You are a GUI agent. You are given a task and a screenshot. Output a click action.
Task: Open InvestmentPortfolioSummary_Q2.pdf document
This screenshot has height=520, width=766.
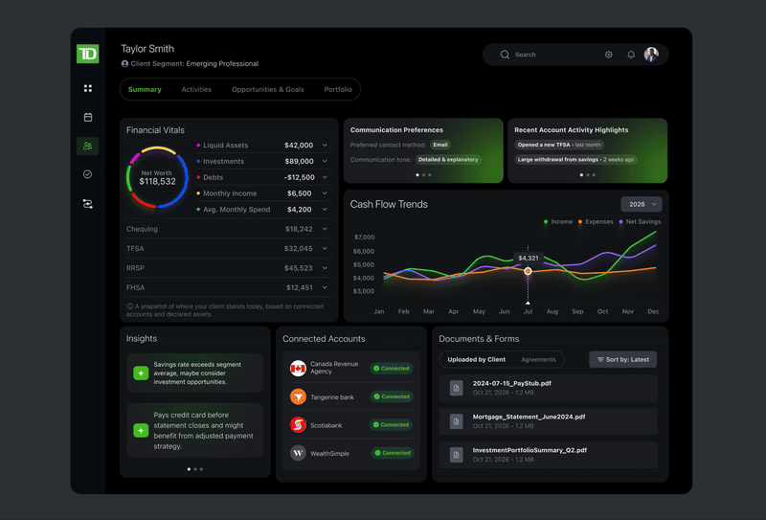[x=548, y=455]
